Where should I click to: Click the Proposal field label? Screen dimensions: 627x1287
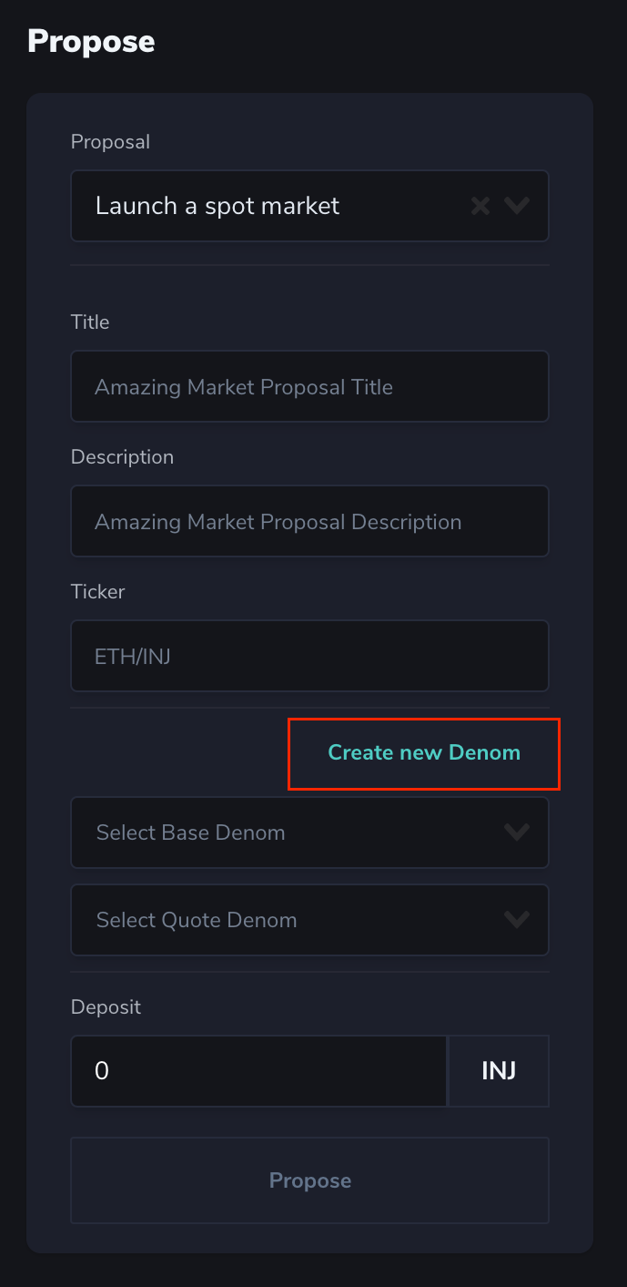coord(110,142)
